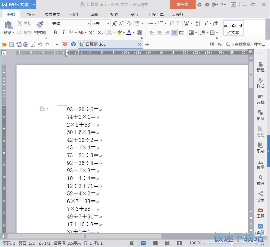
Task: Apply subscript formatting
Action: click(x=100, y=32)
